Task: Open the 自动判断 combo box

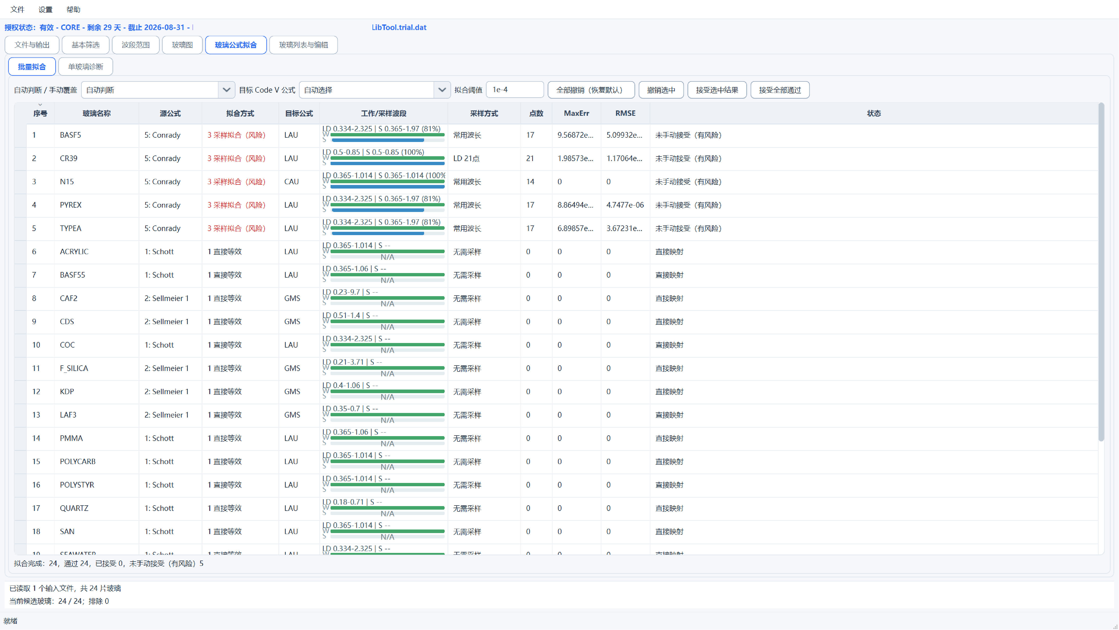Action: point(158,90)
